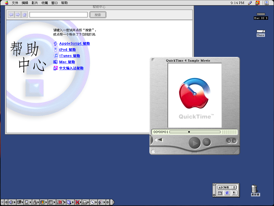Screen dimensions: 274x206
Task: Expand QuickTime controls drawer handle
Action: pos(194,153)
